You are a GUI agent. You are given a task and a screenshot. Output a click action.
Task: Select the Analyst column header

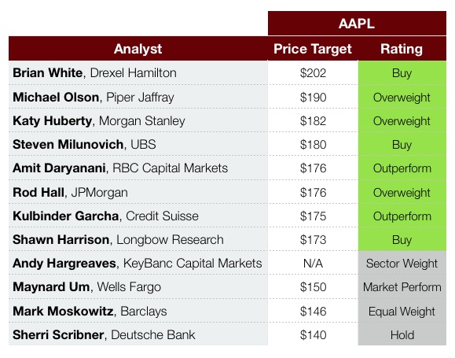click(138, 49)
